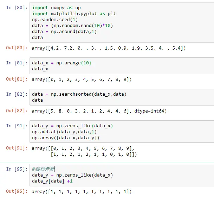The image size is (214, 198).
Task: Click the line 'data = (np.random.rand(10)*10)'
Action: coord(72,26)
